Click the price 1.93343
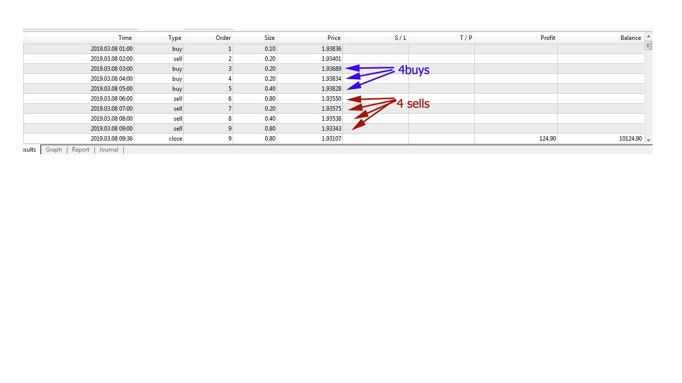 (332, 129)
